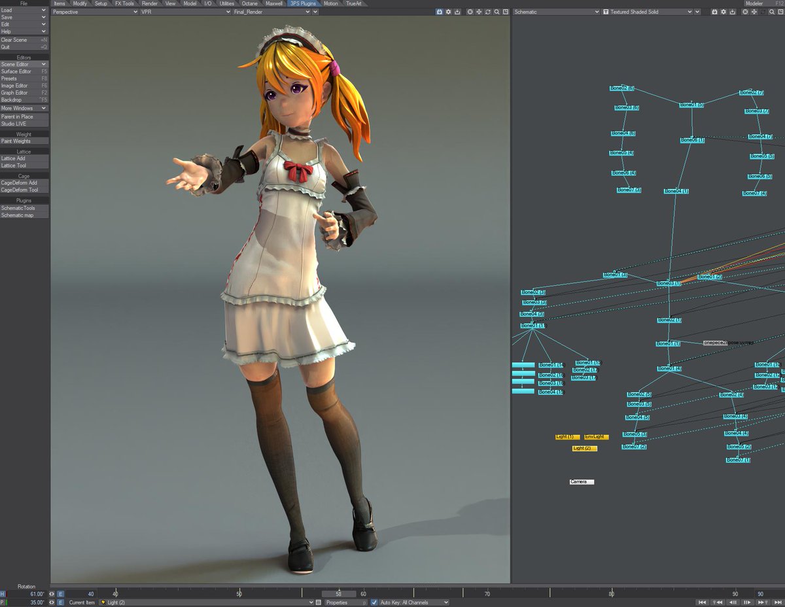The width and height of the screenshot is (785, 607).
Task: Open the Perspective viewport options gear icon
Action: 448,12
